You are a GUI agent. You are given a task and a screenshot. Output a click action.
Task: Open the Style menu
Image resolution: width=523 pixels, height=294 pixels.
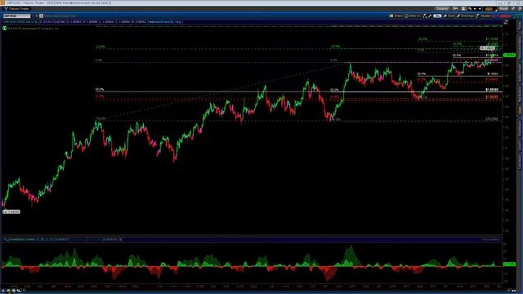pyautogui.click(x=449, y=16)
